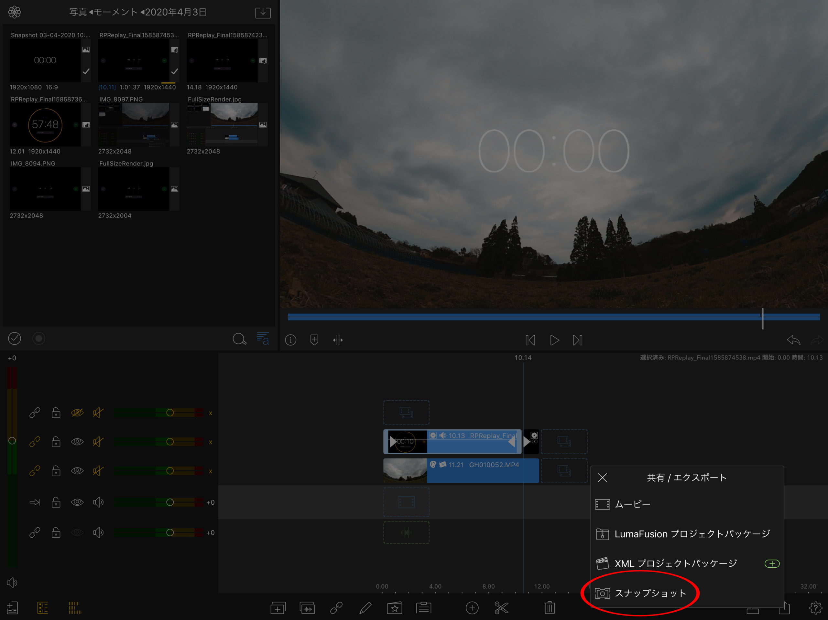Toggle visibility of the second track

click(x=77, y=442)
